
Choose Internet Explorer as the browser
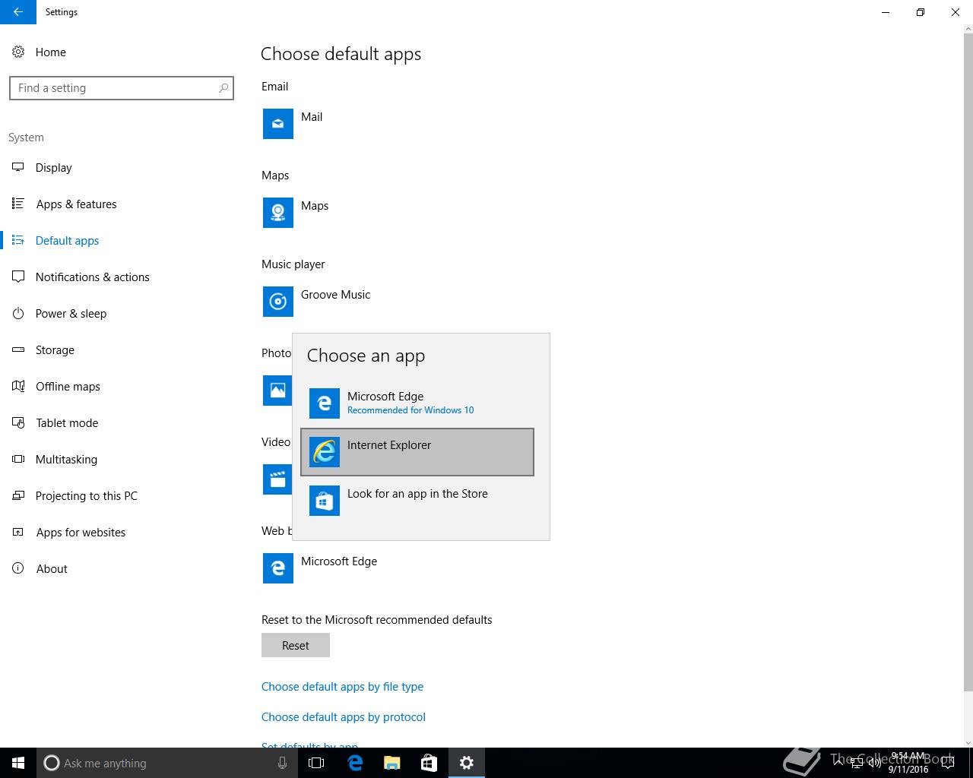pos(417,452)
